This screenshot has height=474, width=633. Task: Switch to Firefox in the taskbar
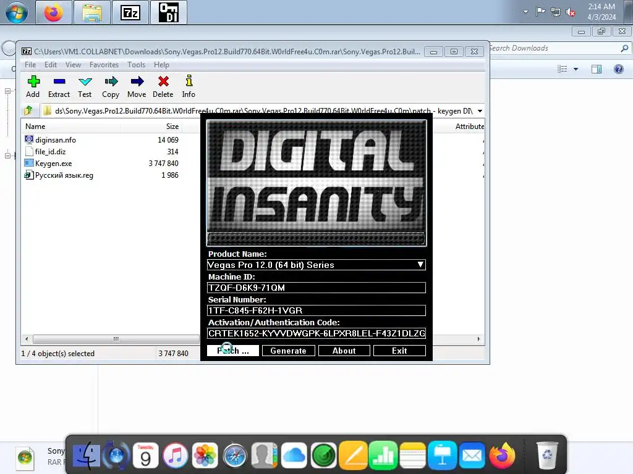(54, 12)
